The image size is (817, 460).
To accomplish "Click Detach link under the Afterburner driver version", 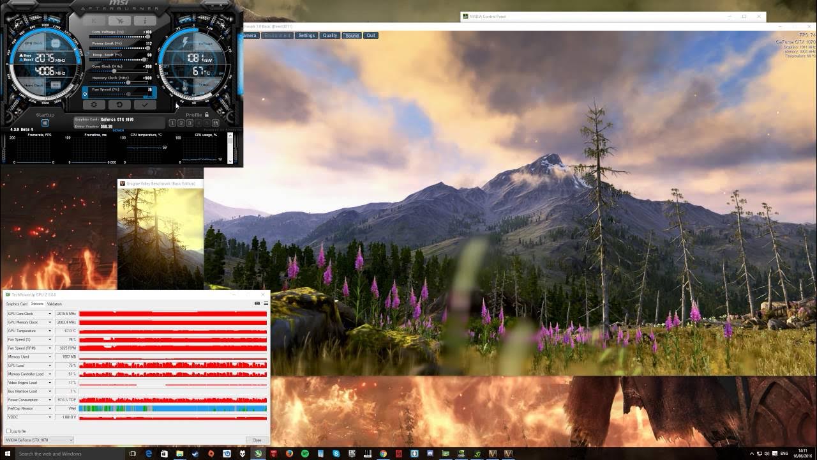I will 118,130.
